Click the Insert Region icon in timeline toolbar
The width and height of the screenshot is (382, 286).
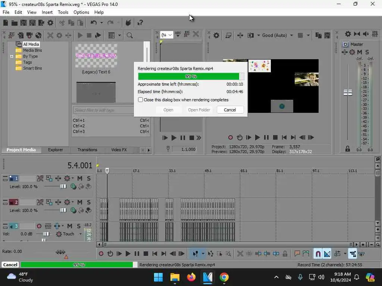coord(306,254)
